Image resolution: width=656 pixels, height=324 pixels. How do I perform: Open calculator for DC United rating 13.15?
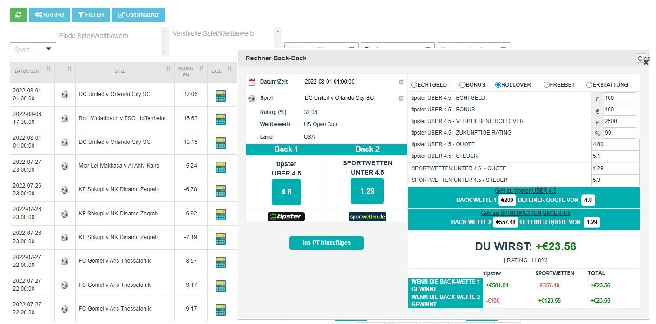coord(221,143)
